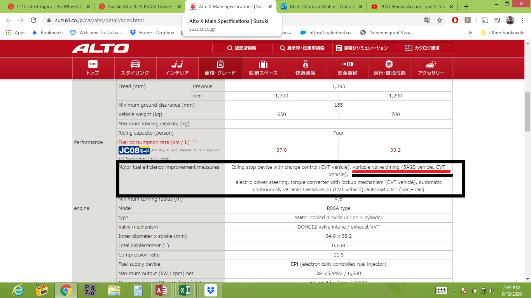531x298 pixels.
Task: Open Chrome's three-dot menu
Action: point(522,20)
